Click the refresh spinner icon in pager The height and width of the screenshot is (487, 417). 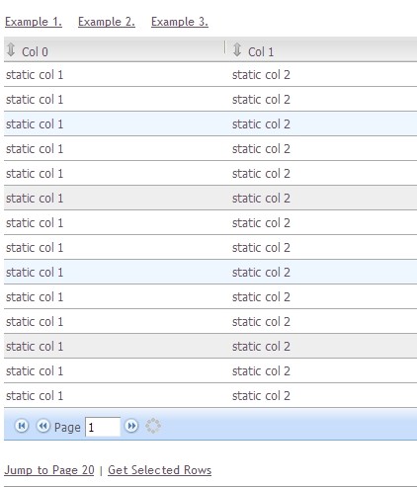(x=153, y=426)
